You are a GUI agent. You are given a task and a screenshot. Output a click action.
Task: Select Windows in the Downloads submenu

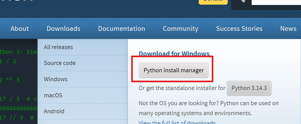82,79
